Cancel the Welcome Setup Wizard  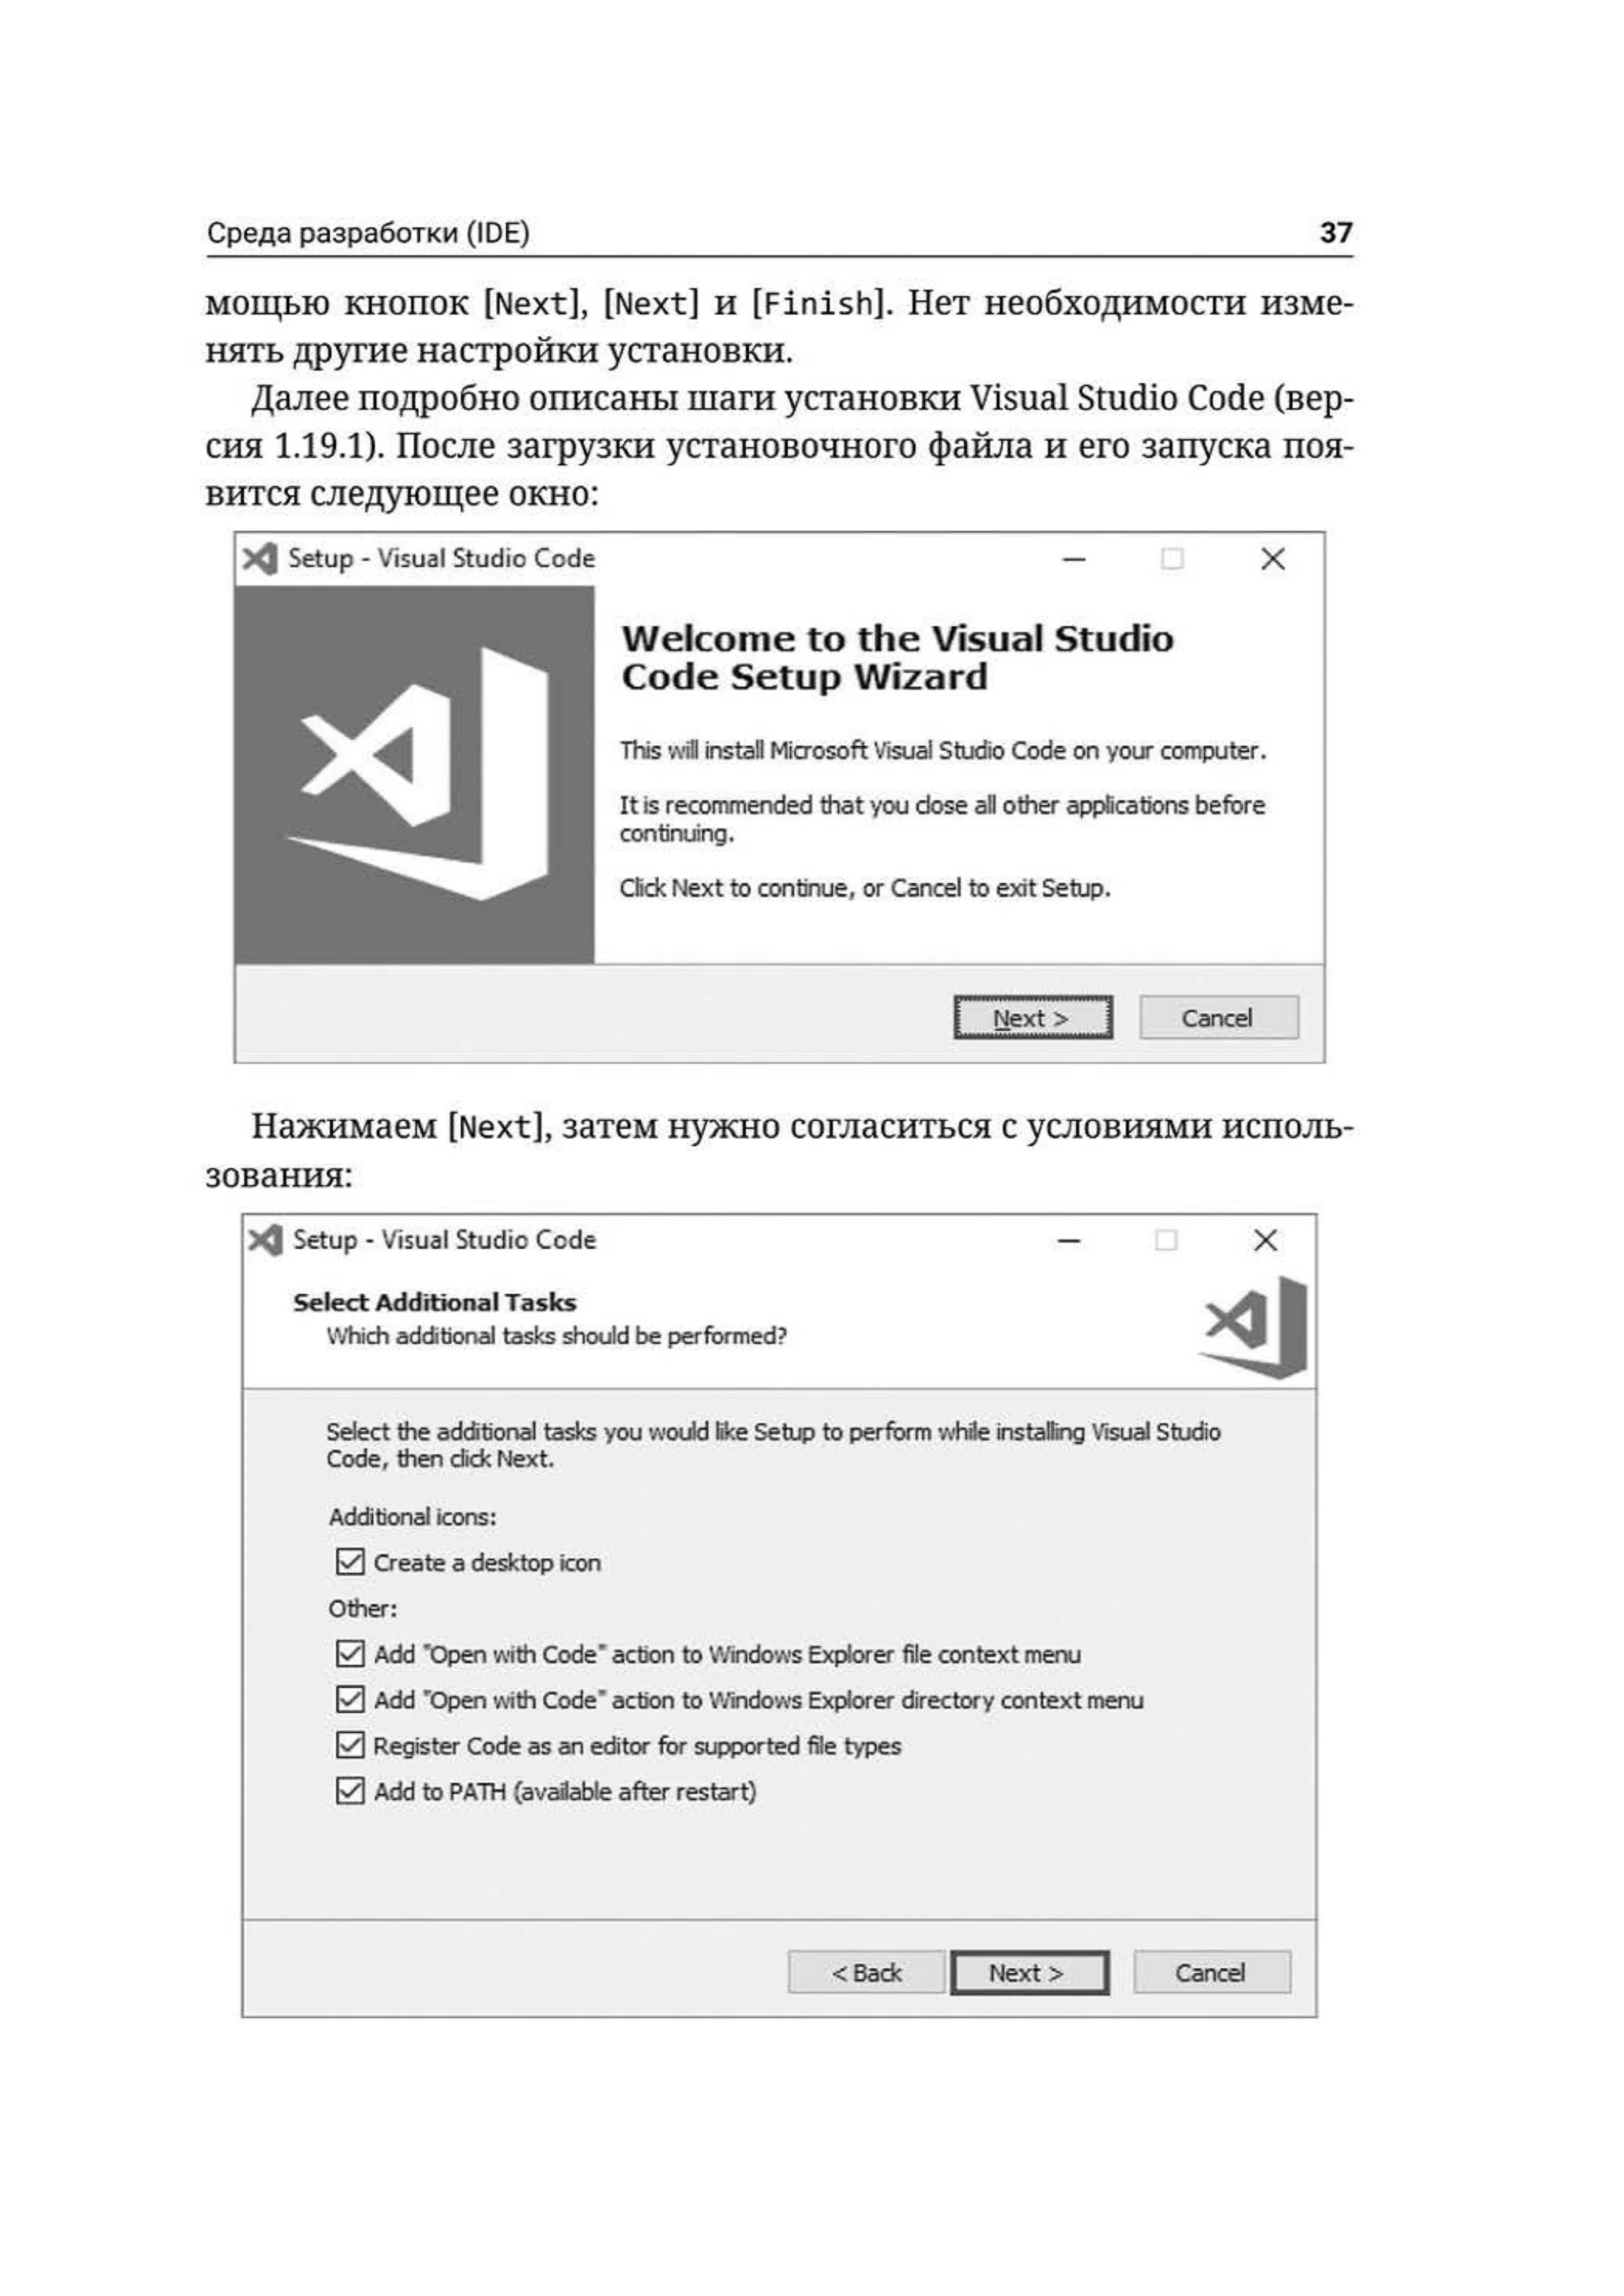point(1219,1017)
